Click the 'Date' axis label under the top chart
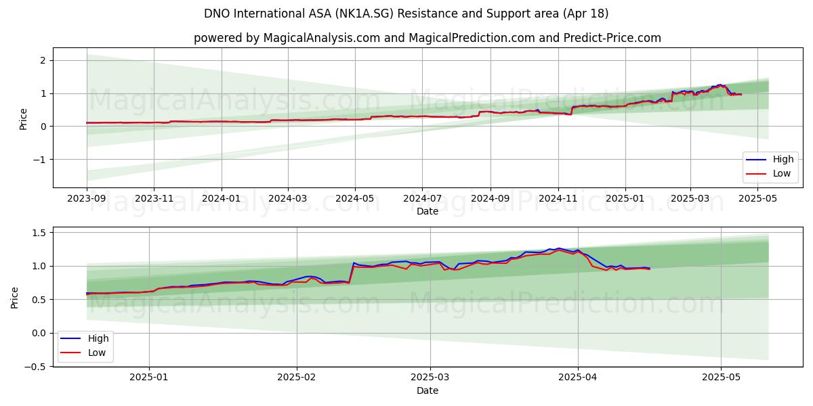Image resolution: width=813 pixels, height=406 pixels. (428, 212)
